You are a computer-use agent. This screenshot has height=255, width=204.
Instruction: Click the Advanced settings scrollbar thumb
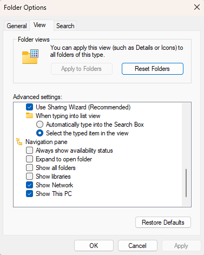coord(186,183)
